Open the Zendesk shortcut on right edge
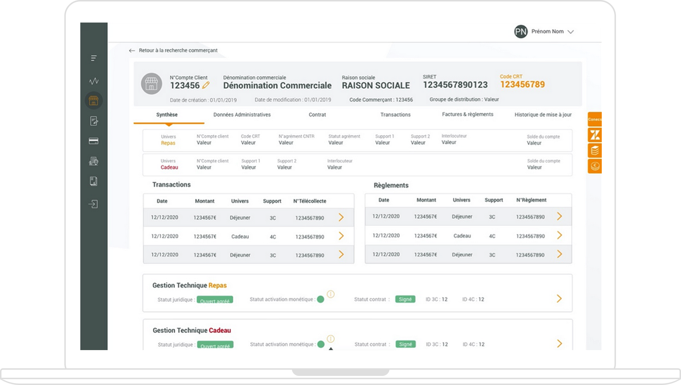This screenshot has height=385, width=681. (x=595, y=135)
